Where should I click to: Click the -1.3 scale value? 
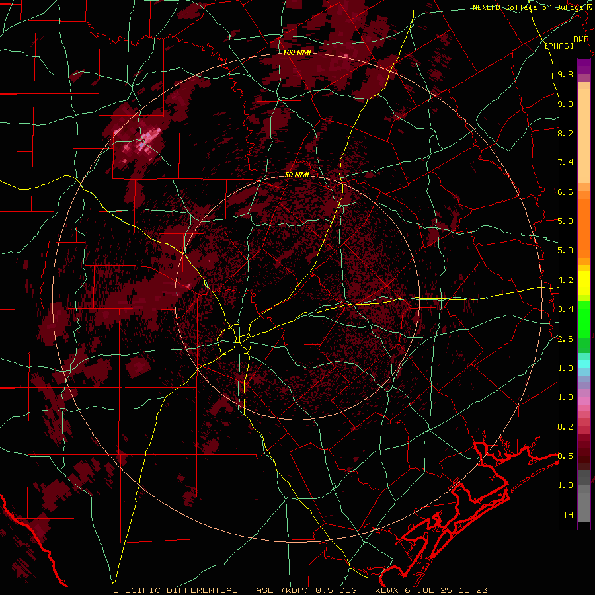click(563, 485)
